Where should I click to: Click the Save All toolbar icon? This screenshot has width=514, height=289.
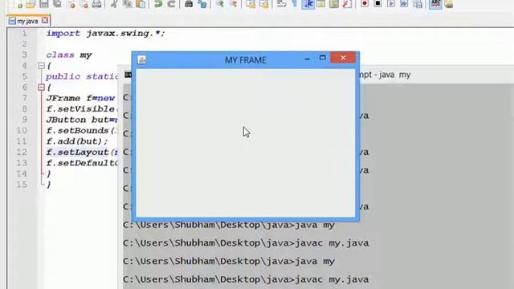point(57,4)
